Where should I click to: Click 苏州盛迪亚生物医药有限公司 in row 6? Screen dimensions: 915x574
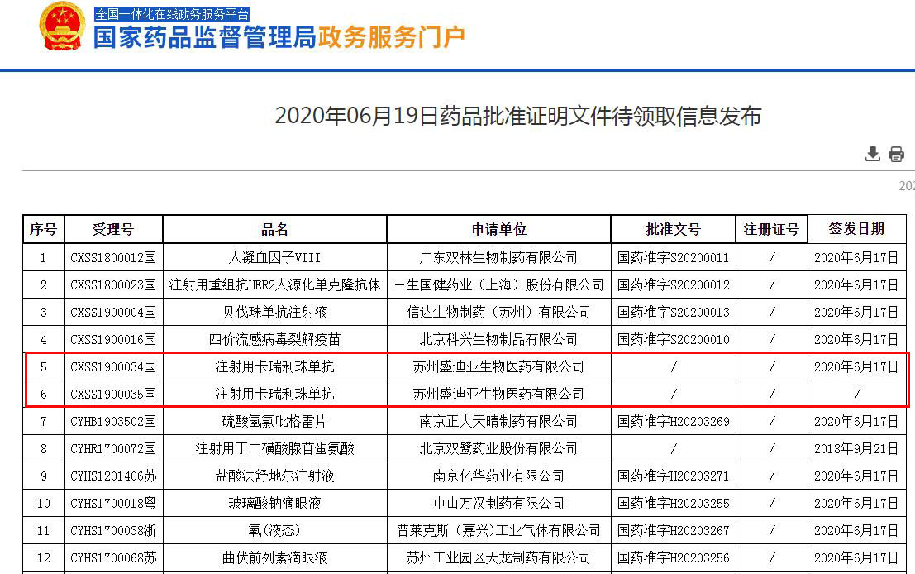[499, 395]
